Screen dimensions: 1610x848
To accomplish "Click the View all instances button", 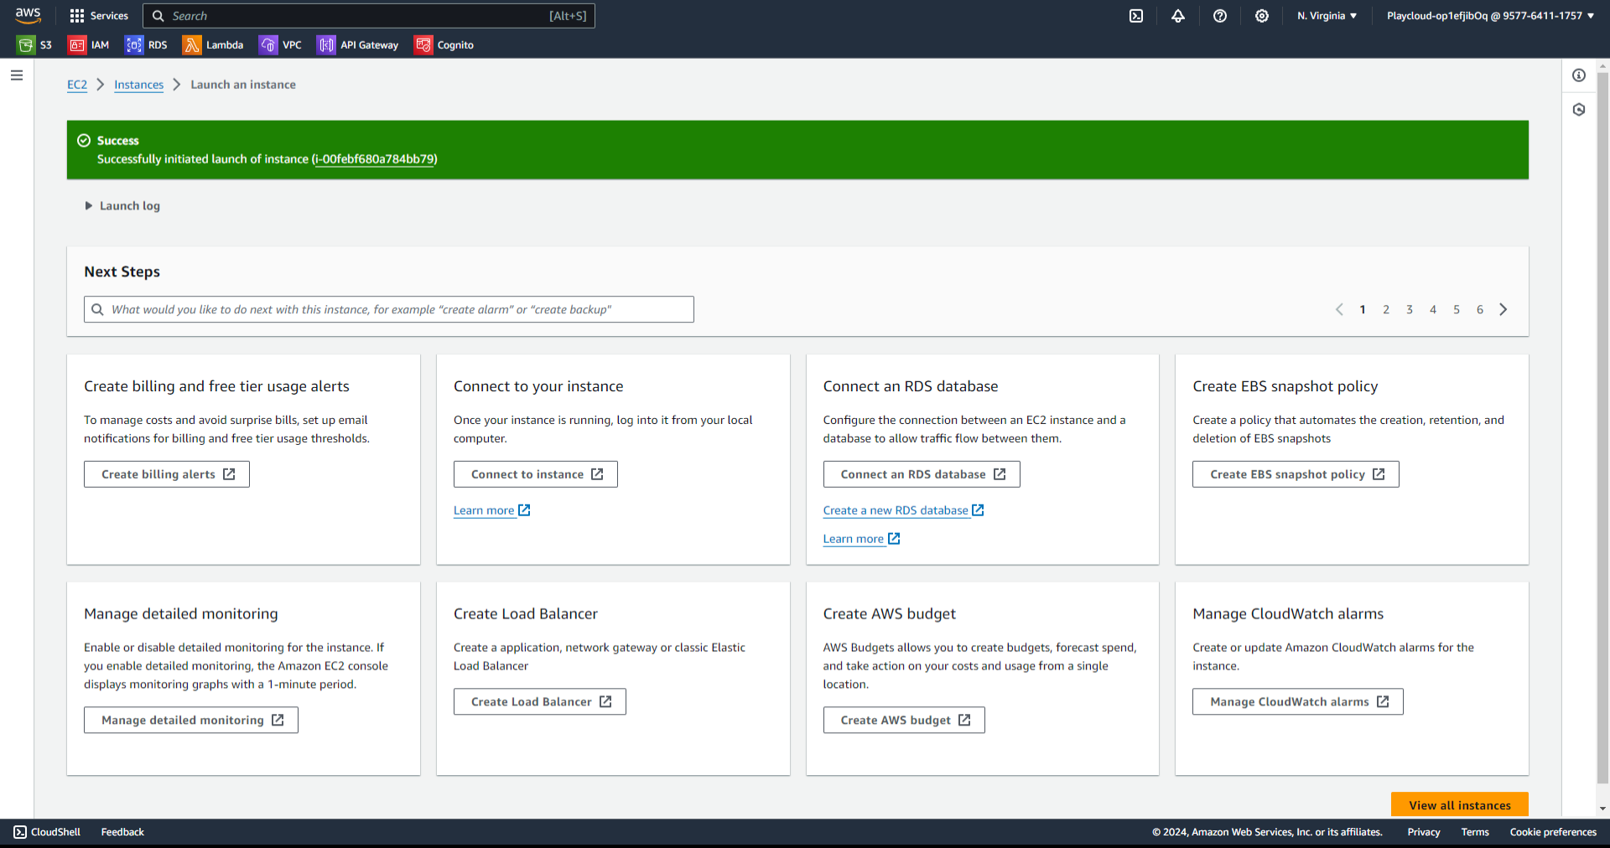I will (1459, 805).
